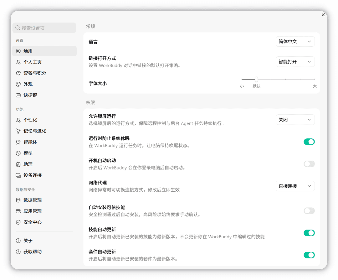
Task: Open 快捷键 settings
Action: point(44,95)
